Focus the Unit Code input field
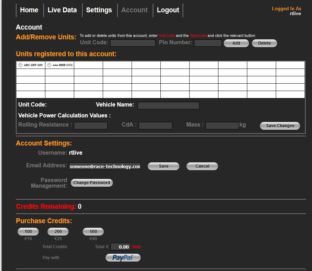 click(x=133, y=43)
